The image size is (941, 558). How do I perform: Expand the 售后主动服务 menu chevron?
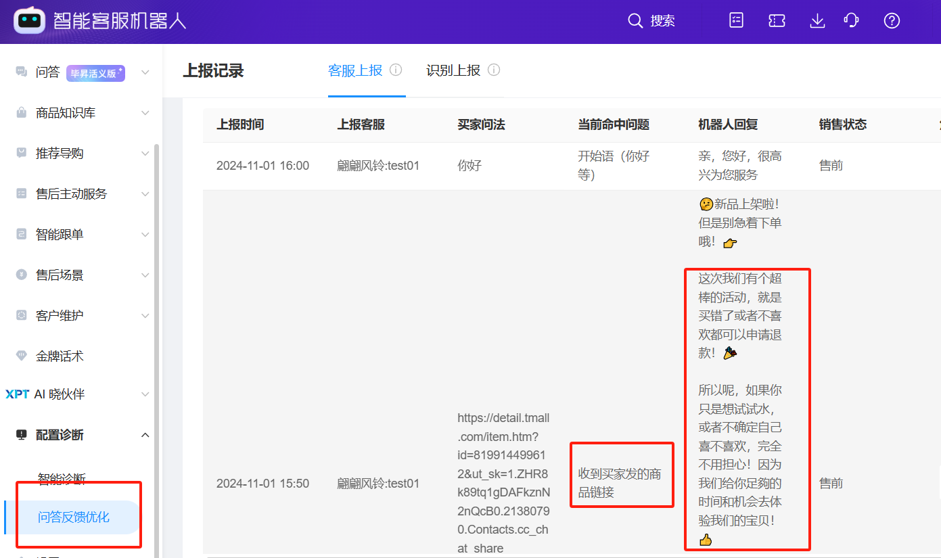coord(145,194)
